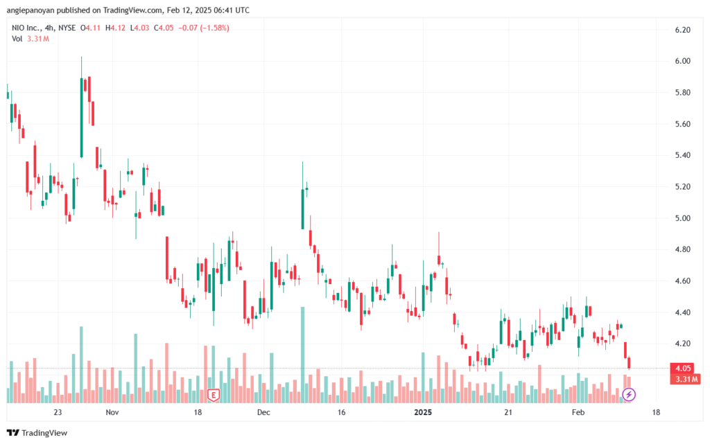Screen dimensions: 710x444
Task: Click the Feb label on time axis
Action: tap(577, 412)
